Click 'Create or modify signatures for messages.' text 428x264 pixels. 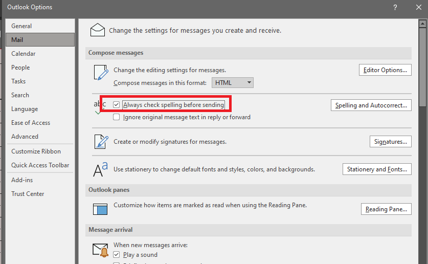click(170, 142)
